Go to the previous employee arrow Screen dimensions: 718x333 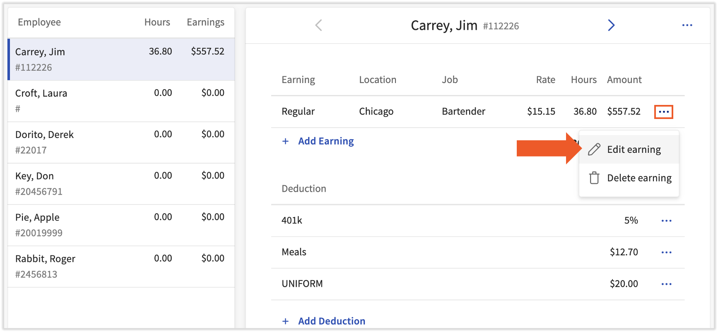click(x=318, y=25)
